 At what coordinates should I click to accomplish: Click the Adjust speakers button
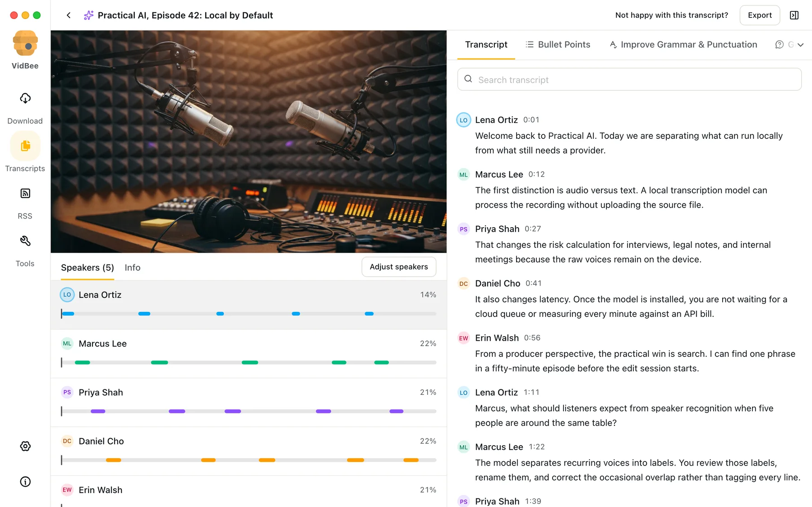point(399,267)
